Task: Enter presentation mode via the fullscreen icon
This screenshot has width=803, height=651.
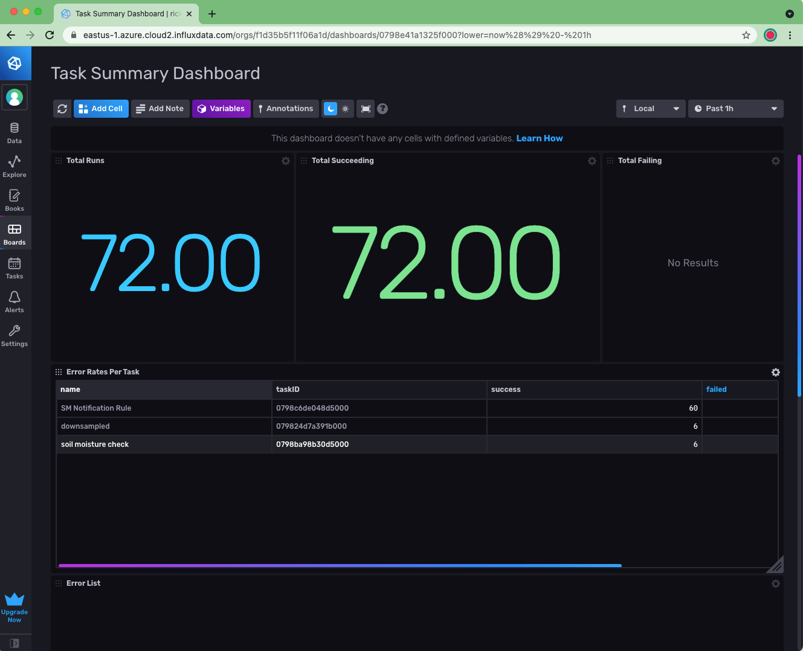Action: [365, 108]
